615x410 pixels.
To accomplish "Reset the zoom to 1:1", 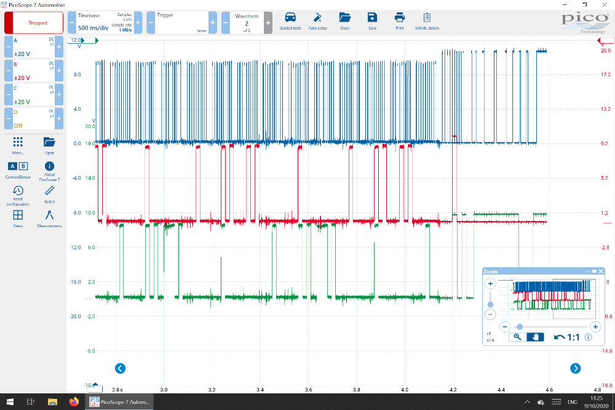I will (x=566, y=337).
